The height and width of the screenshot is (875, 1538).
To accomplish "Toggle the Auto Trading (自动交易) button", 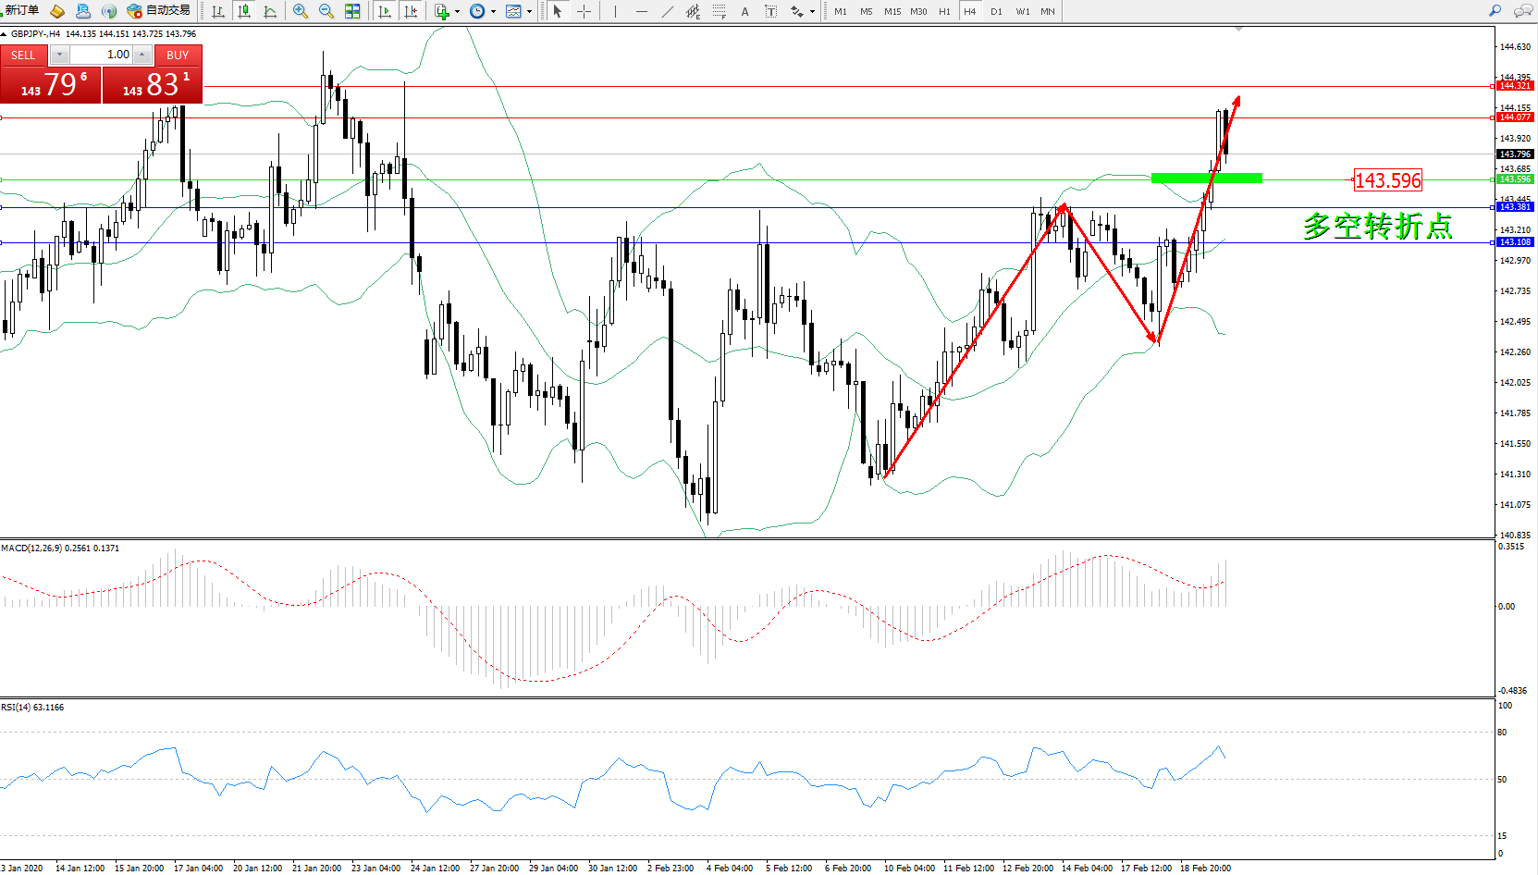I will (x=158, y=11).
